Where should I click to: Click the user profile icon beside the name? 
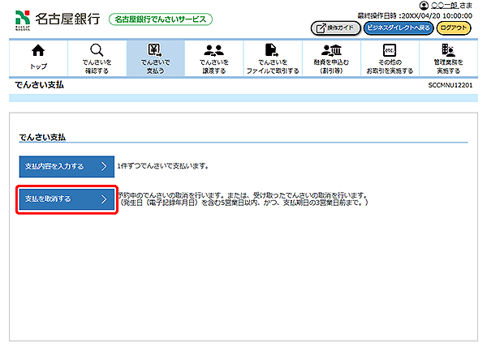click(x=424, y=6)
